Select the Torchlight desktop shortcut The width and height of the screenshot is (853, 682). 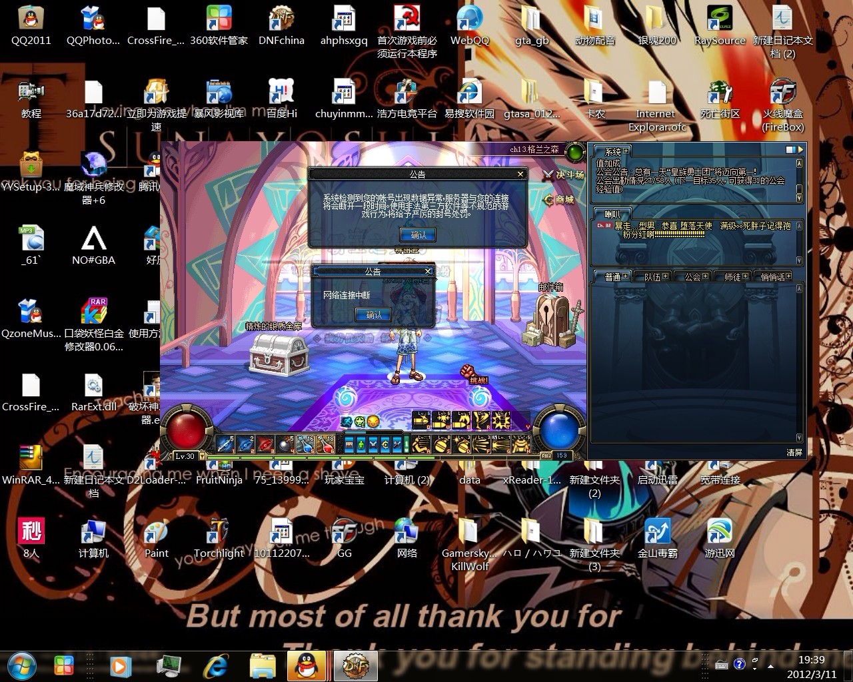[219, 539]
